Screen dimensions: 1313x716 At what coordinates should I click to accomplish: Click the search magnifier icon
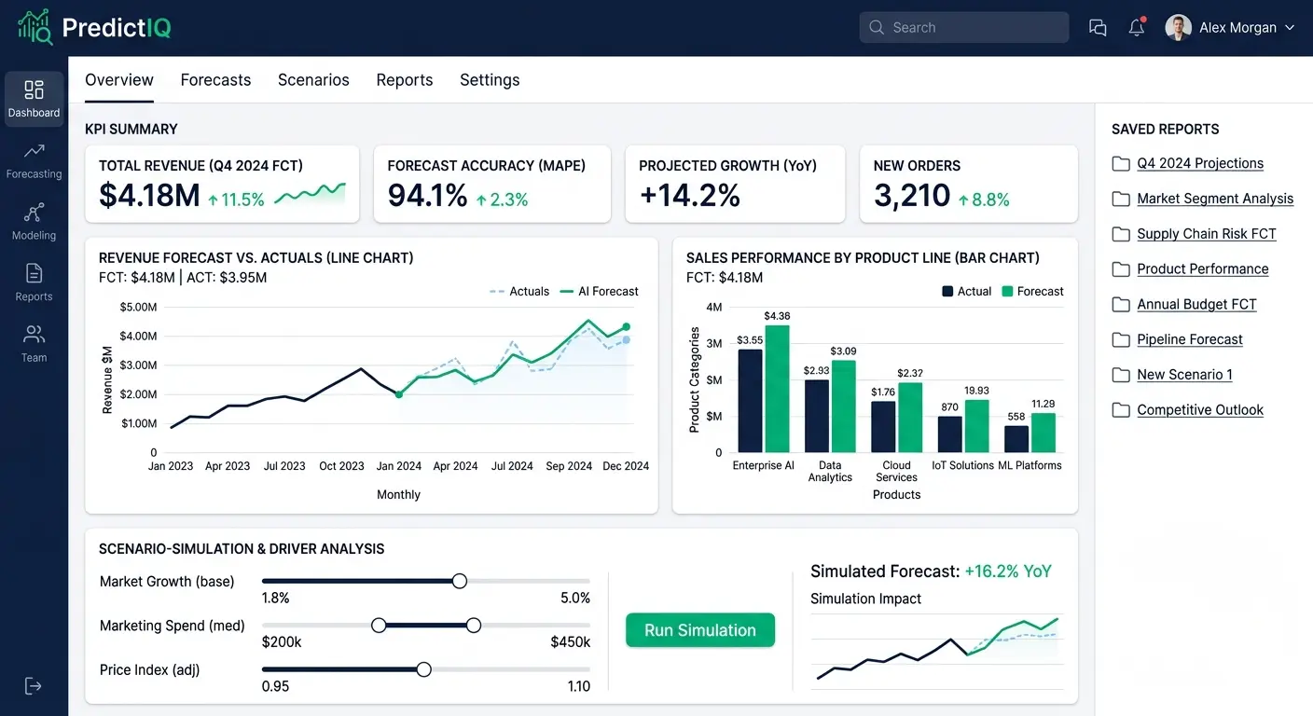pos(877,28)
